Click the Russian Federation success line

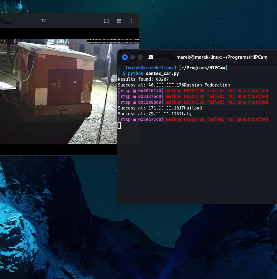click(x=174, y=85)
